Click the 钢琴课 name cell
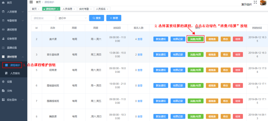 [53, 70]
